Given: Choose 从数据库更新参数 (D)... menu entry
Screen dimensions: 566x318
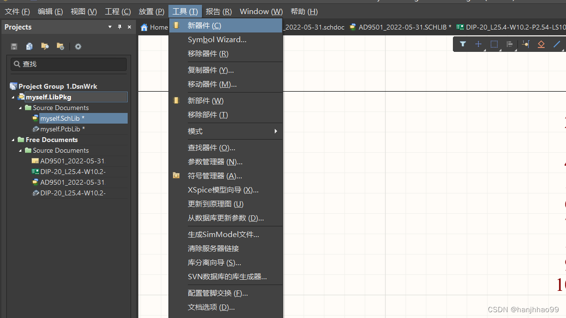Looking at the screenshot, I should [226, 218].
